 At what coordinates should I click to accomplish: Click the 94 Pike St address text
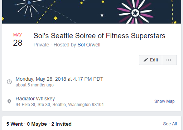(59, 105)
